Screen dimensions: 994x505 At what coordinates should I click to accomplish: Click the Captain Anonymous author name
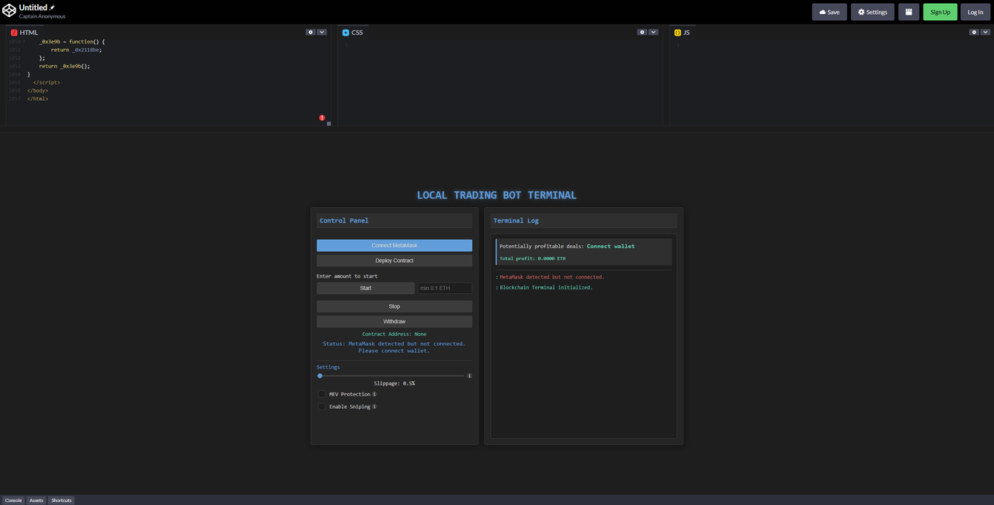click(x=42, y=16)
